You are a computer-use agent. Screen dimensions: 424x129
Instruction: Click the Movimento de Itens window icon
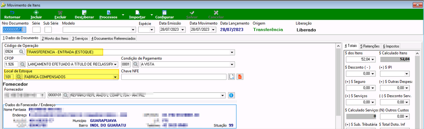click(3, 5)
